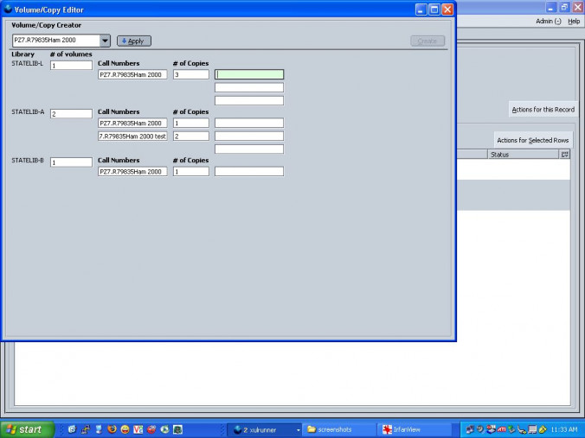585x438 pixels.
Task: Click the Show Desktop quick launch icon
Action: click(99, 429)
